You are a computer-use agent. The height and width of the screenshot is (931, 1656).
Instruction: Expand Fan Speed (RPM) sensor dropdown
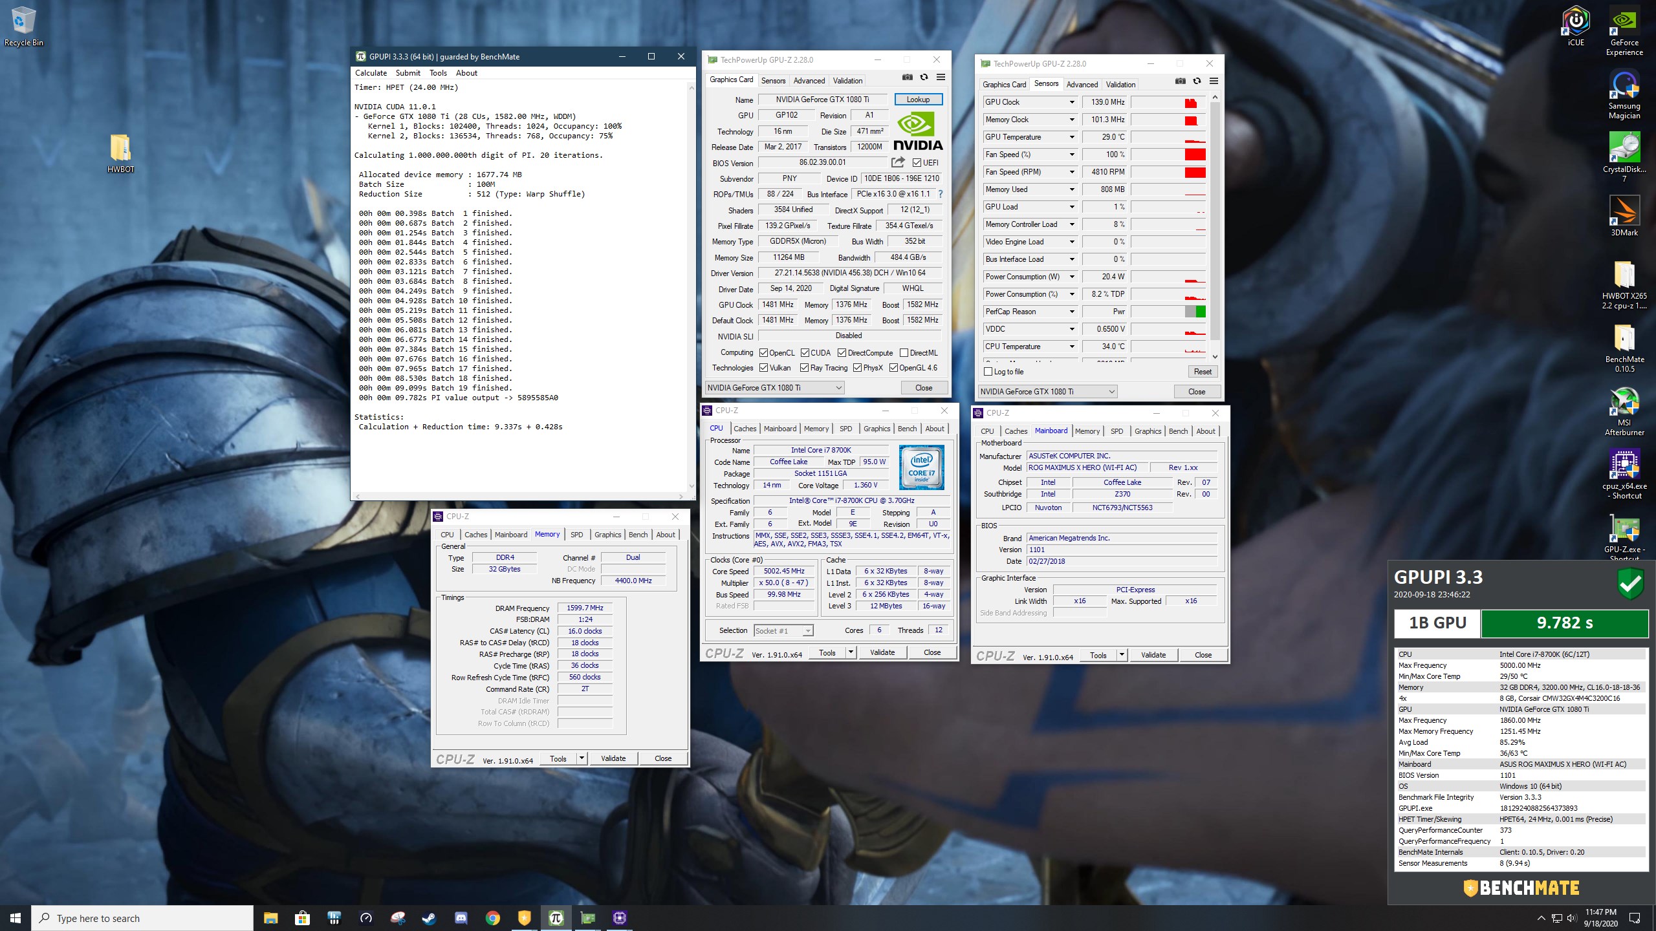click(x=1071, y=172)
